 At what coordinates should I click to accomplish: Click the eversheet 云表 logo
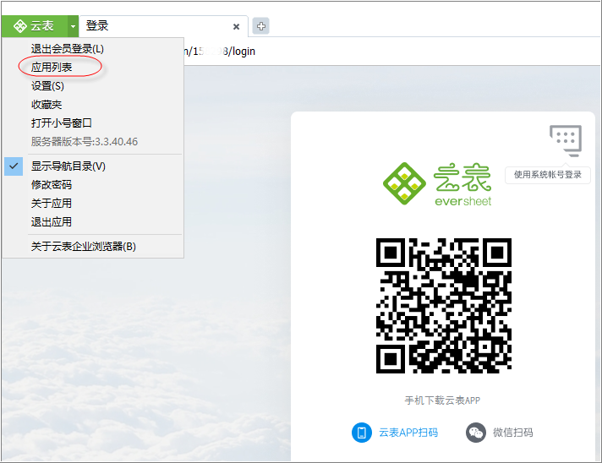pos(437,183)
